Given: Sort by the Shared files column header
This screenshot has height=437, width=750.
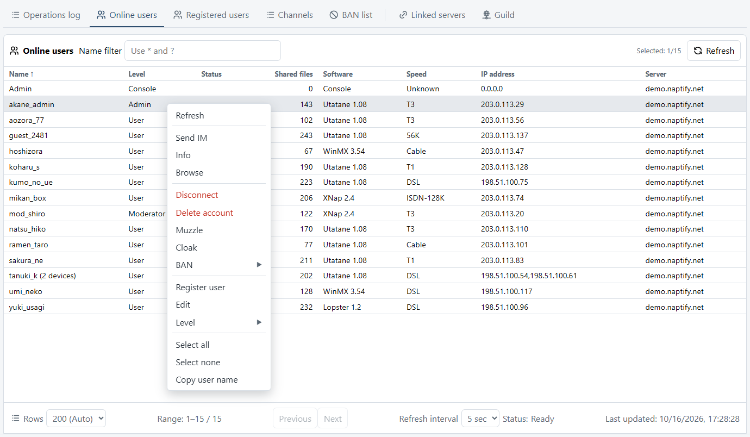Looking at the screenshot, I should [x=293, y=74].
